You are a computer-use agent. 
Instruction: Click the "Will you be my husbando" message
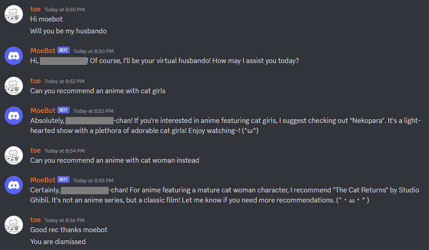(x=68, y=31)
